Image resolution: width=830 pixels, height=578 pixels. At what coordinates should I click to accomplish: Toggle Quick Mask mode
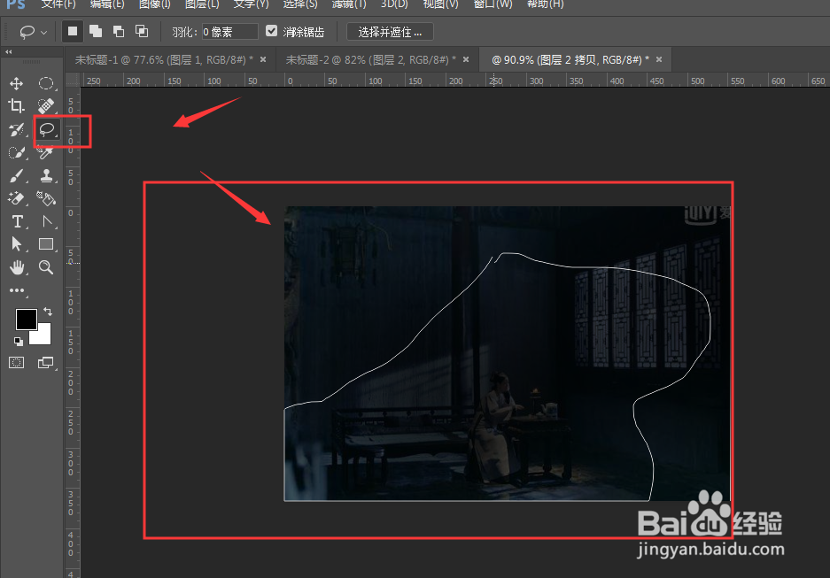(x=17, y=363)
